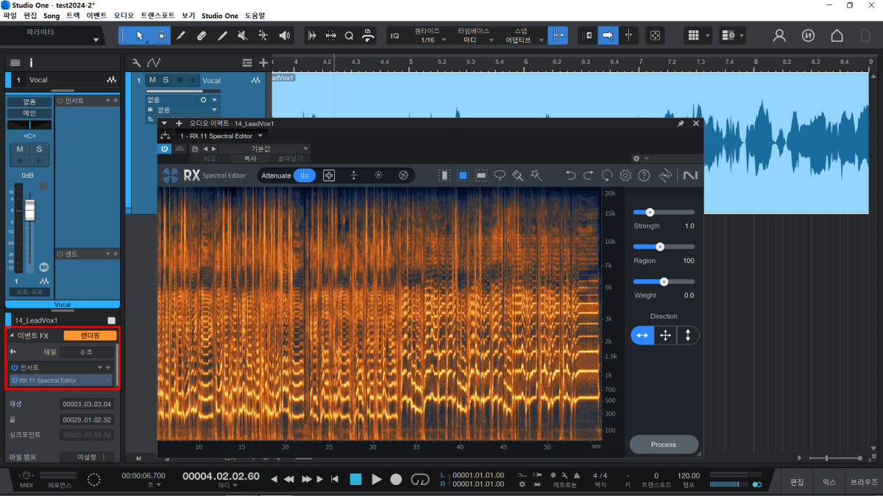Open RX settings gear
883x496 pixels.
625,176
